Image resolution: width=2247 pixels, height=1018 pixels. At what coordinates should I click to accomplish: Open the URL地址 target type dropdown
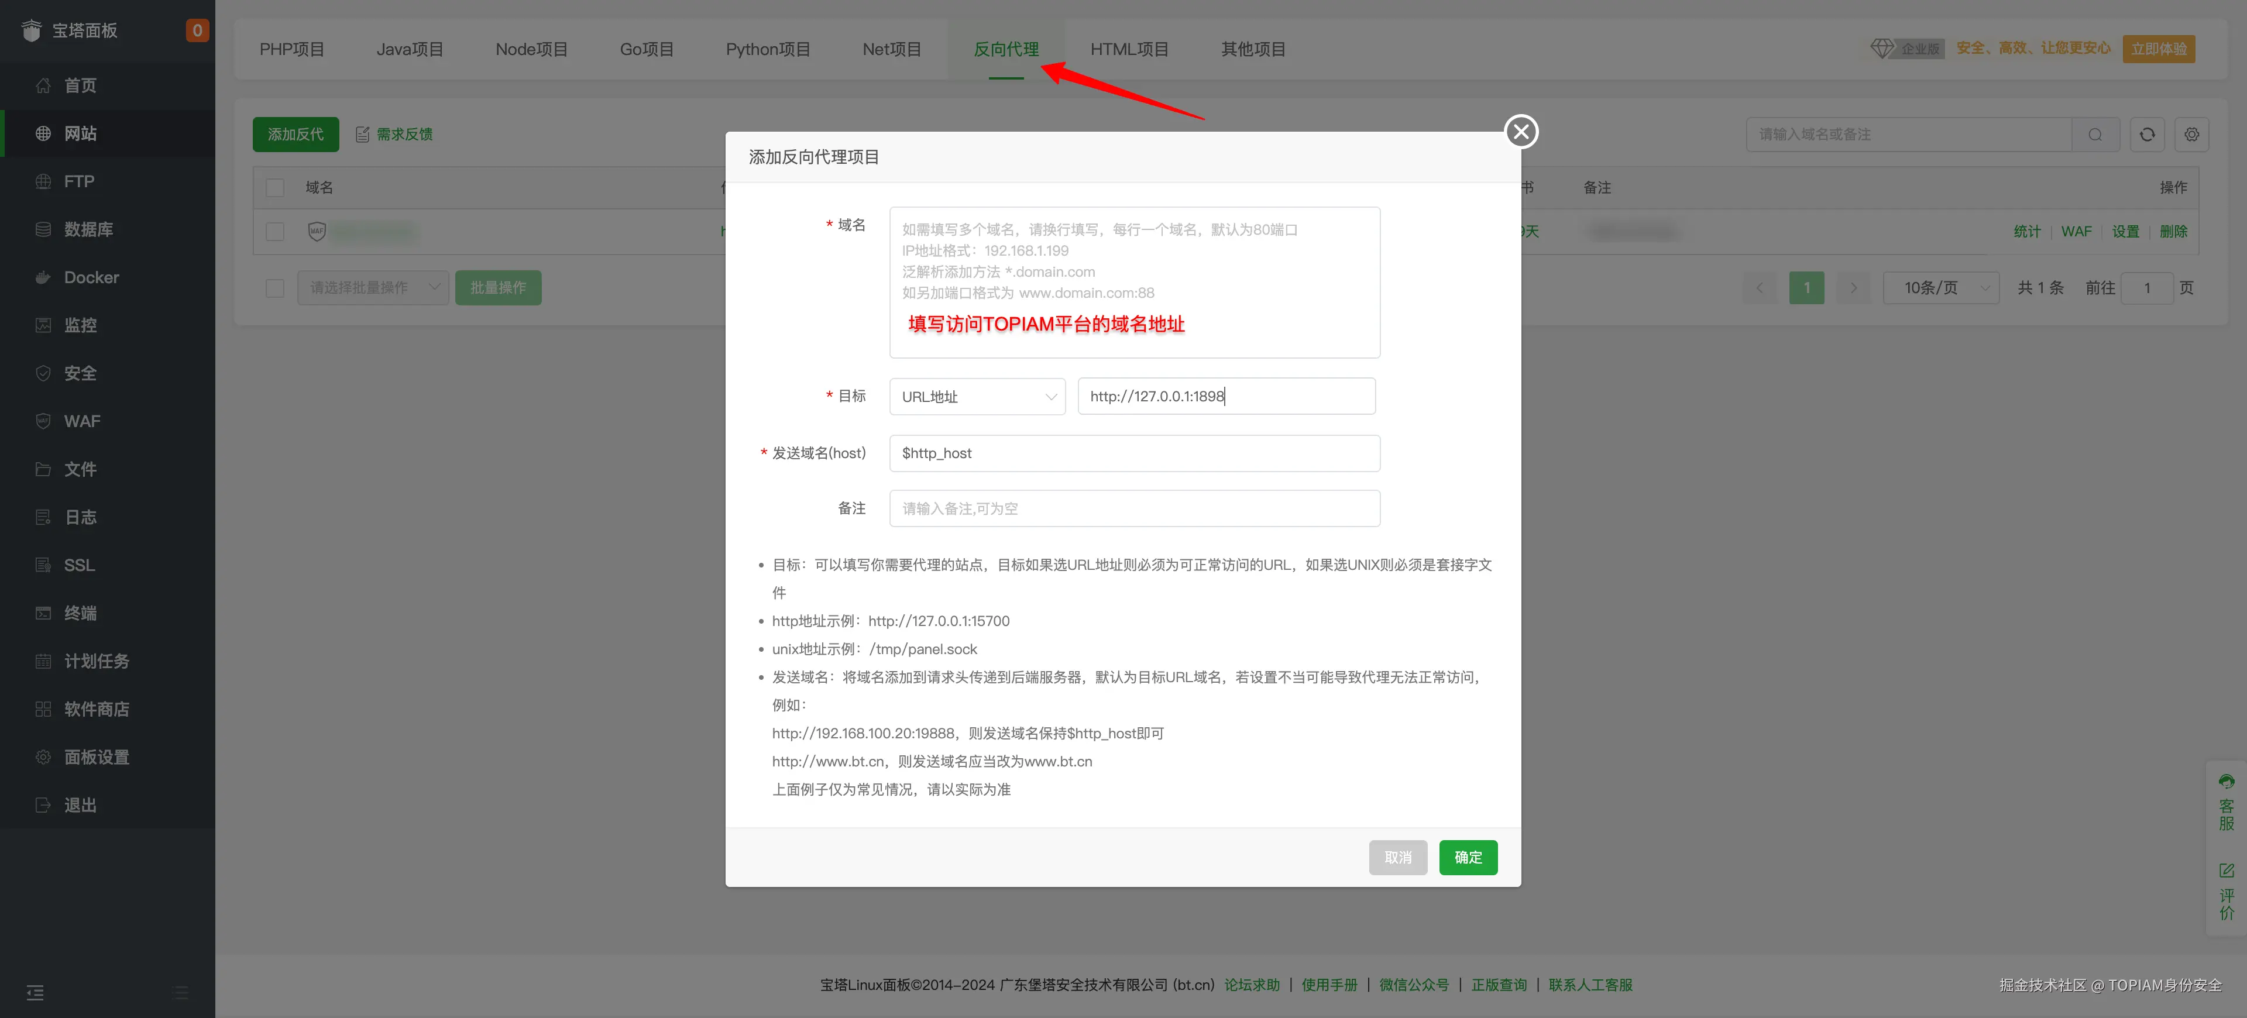pos(977,397)
